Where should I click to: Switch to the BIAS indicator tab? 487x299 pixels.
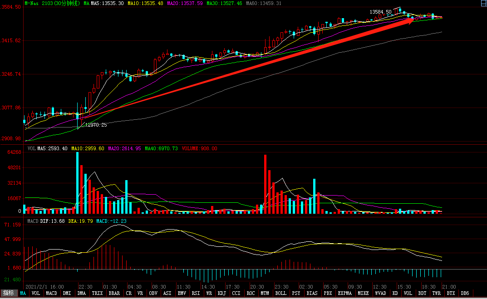[312, 294]
